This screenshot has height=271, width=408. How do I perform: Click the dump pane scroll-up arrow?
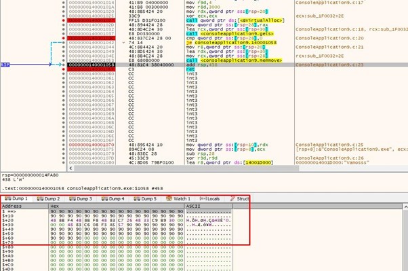(x=405, y=207)
